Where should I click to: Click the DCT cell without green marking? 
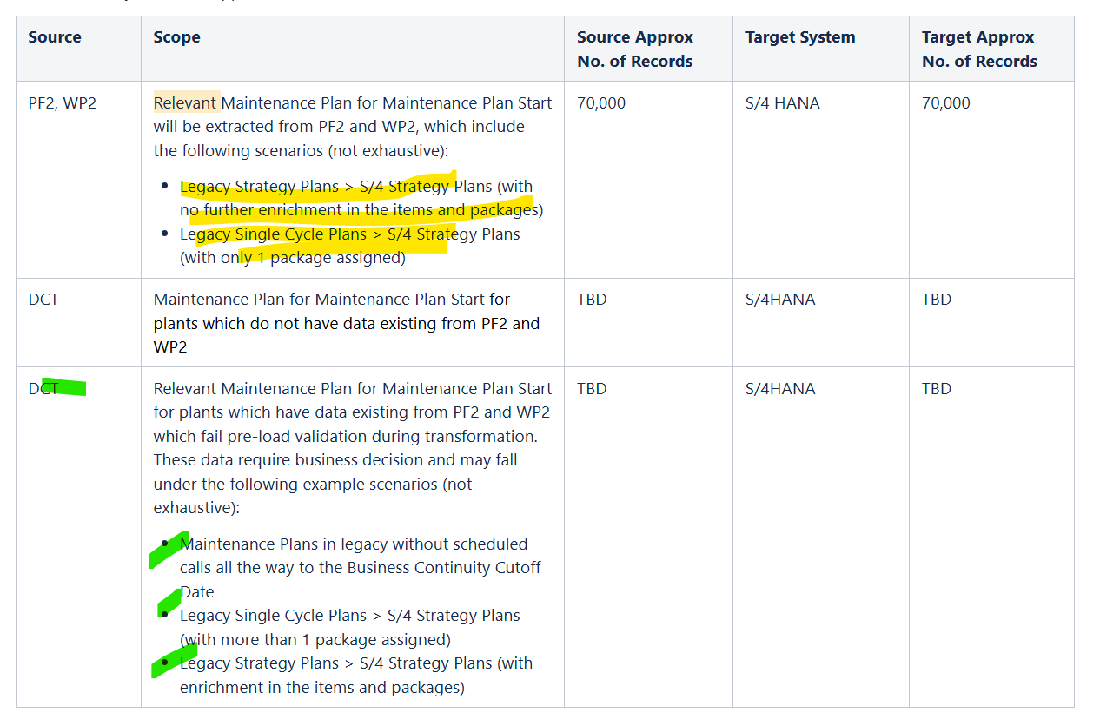(43, 300)
